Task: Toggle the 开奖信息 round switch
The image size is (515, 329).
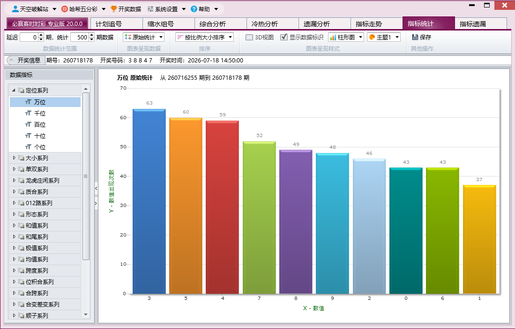Action: pos(11,60)
